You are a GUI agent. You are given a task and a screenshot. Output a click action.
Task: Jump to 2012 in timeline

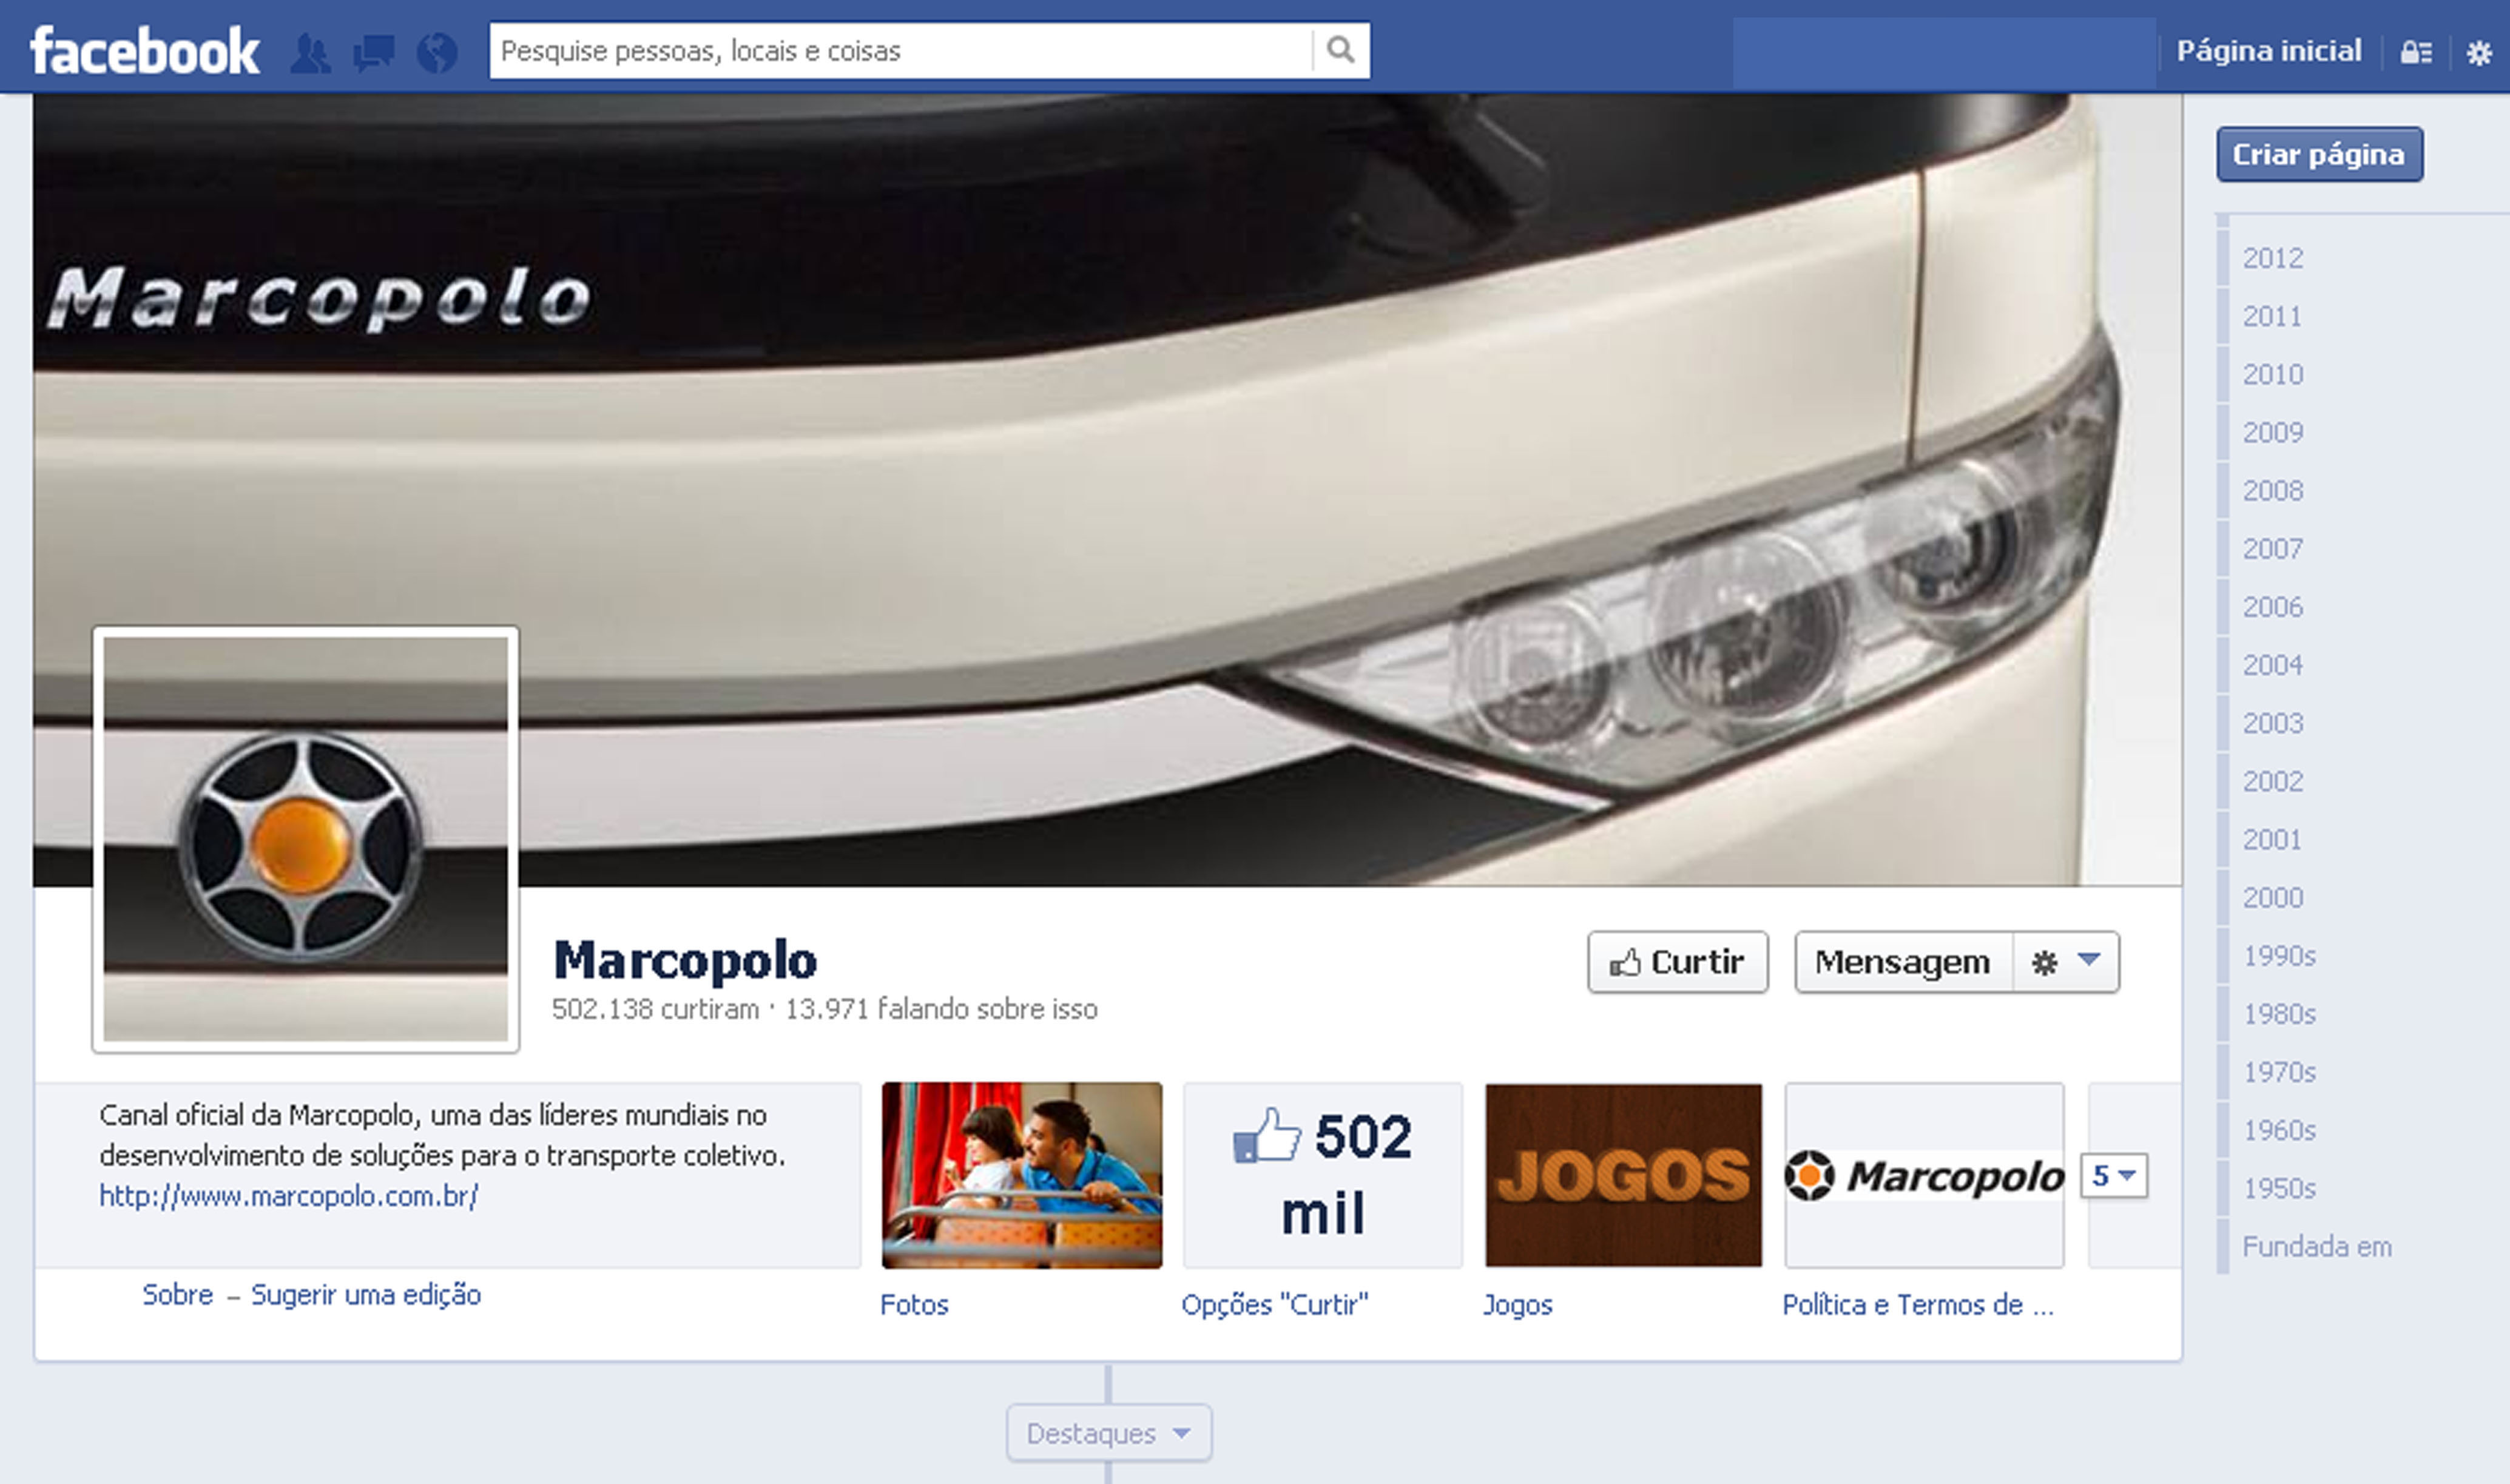tap(2273, 258)
